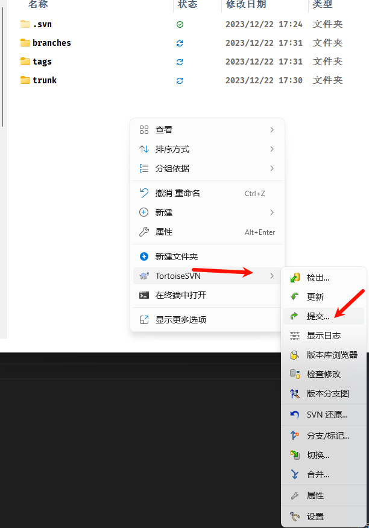Expand the 分组依据 submenu arrow
This screenshot has height=528, width=369.
tap(272, 168)
